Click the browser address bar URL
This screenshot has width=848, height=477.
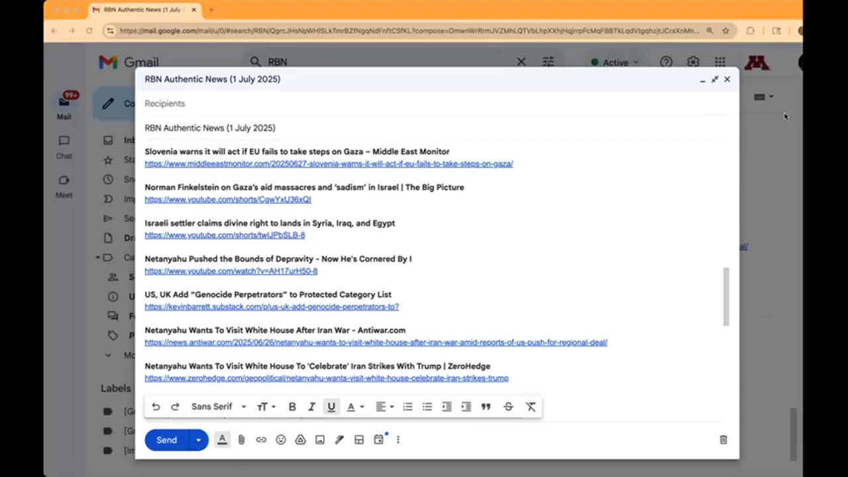tap(409, 30)
